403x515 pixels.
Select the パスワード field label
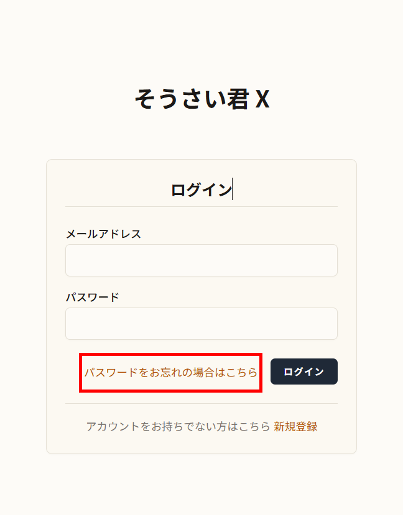pos(91,298)
